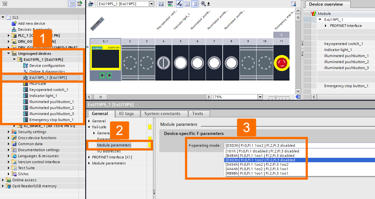Click the adjust module width icon in device toolbar
This screenshot has height=199, width=375.
tap(161, 4)
